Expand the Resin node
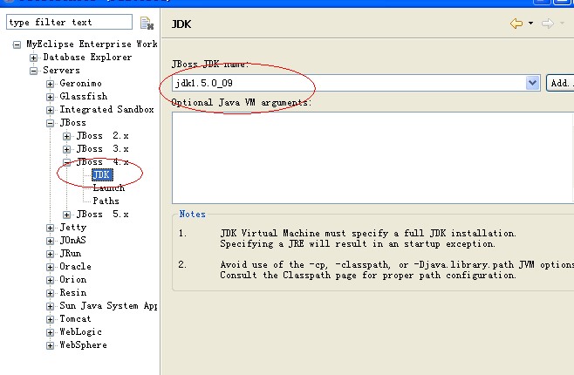 [50, 293]
